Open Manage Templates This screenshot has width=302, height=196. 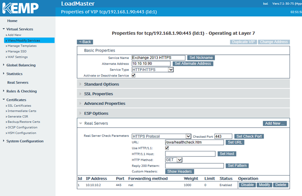click(x=22, y=46)
